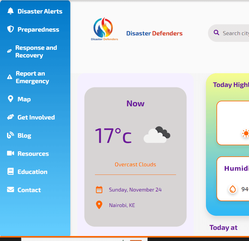This screenshot has height=241, width=249.
Task: Click the Sunday, November 24 date
Action: click(x=135, y=190)
